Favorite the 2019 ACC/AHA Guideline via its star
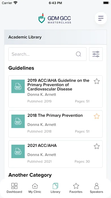 click(97, 81)
